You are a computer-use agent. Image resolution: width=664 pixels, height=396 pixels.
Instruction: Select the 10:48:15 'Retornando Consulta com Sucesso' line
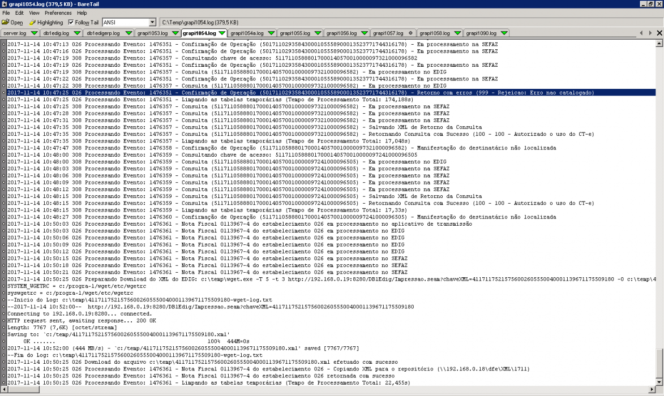tap(301, 203)
